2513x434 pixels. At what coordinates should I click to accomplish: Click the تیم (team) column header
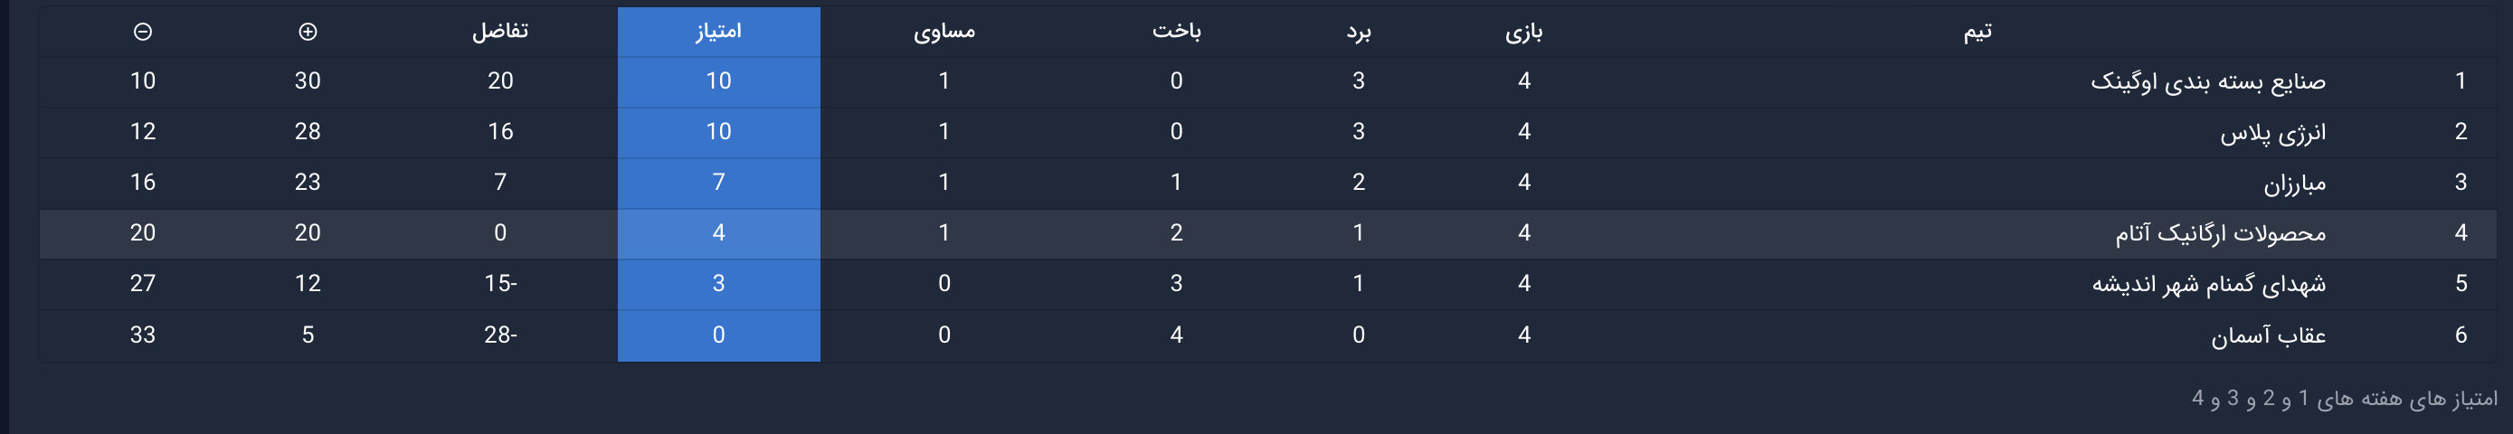tap(1977, 32)
